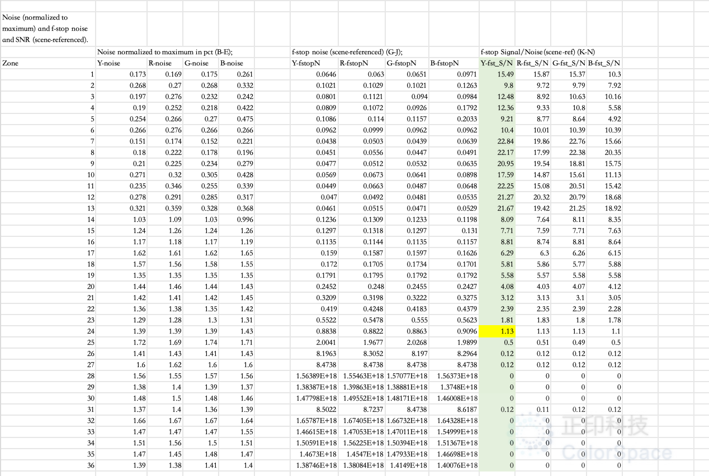Click the 'R-noise' column header
709x476 pixels.
(x=165, y=63)
